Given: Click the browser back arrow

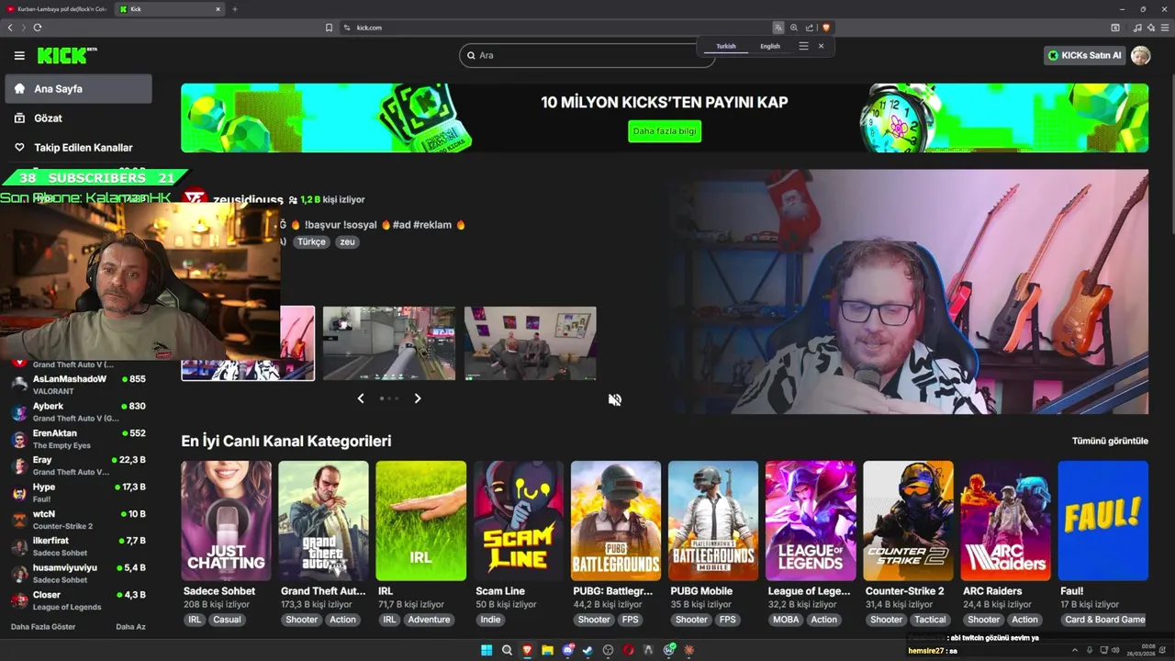Looking at the screenshot, I should pyautogui.click(x=10, y=28).
